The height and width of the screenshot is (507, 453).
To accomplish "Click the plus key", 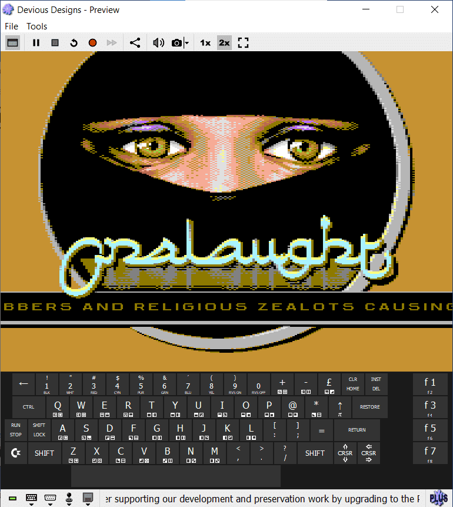I will tap(282, 384).
